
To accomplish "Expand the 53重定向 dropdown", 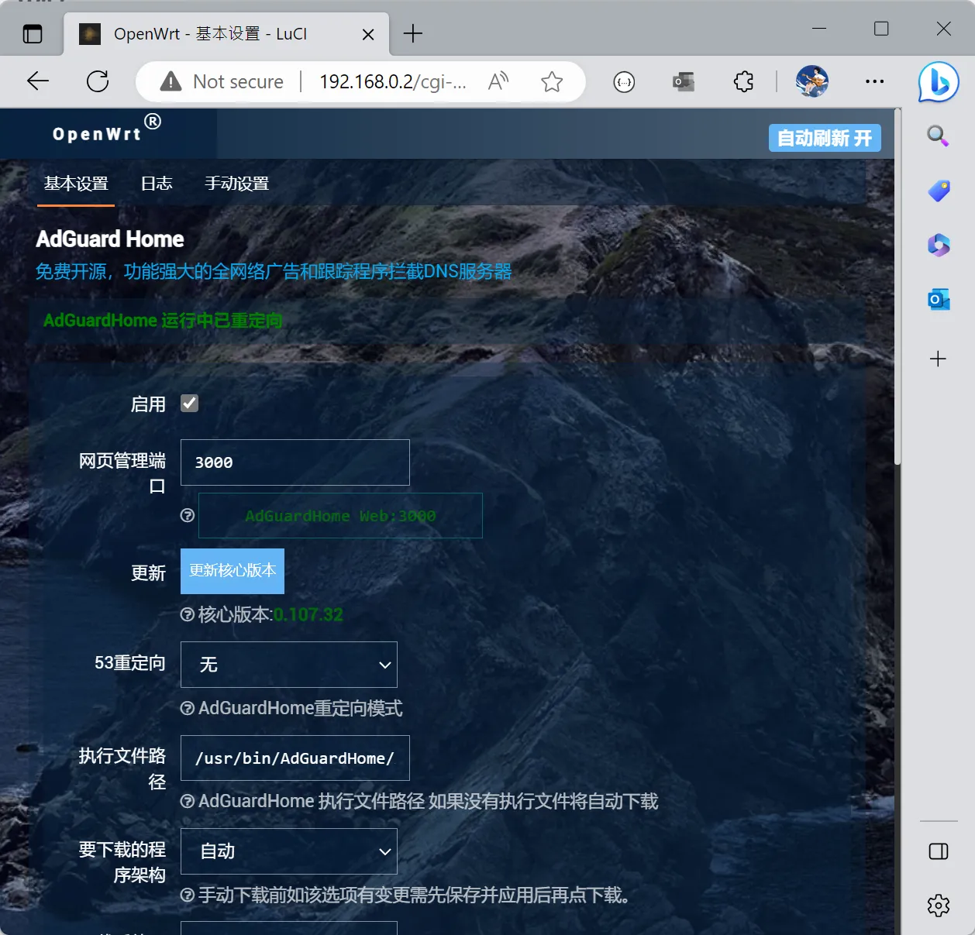I will click(289, 665).
